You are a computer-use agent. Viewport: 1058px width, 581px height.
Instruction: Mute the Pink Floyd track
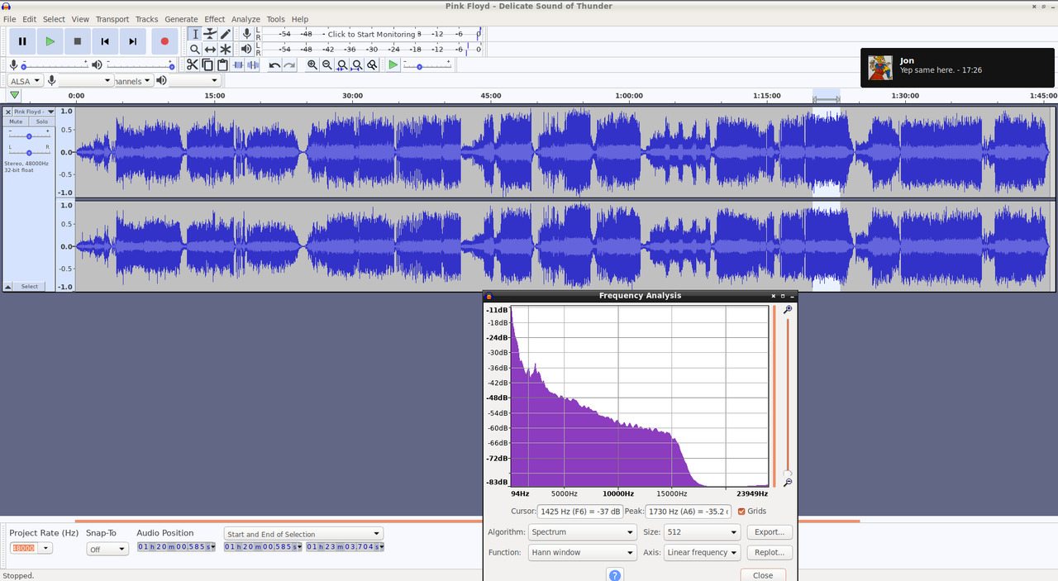[x=16, y=121]
